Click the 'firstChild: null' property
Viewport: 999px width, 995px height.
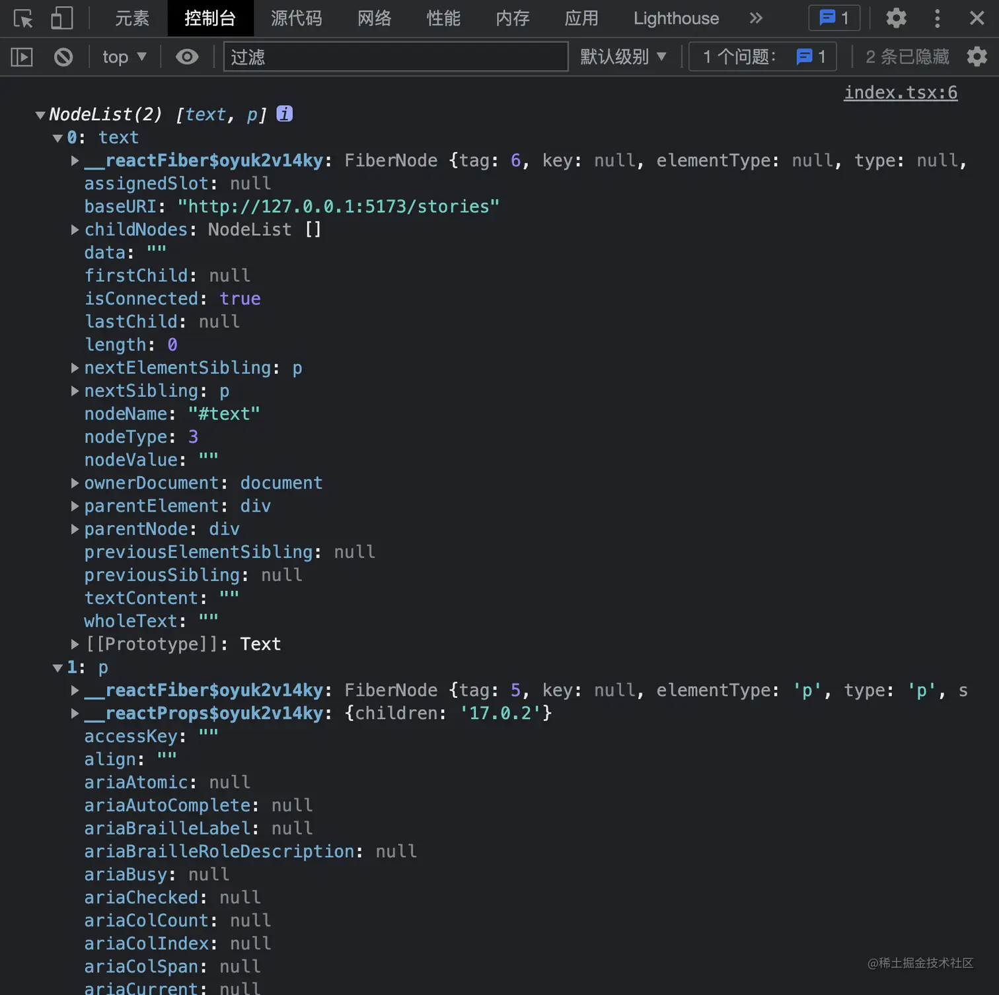coord(167,275)
